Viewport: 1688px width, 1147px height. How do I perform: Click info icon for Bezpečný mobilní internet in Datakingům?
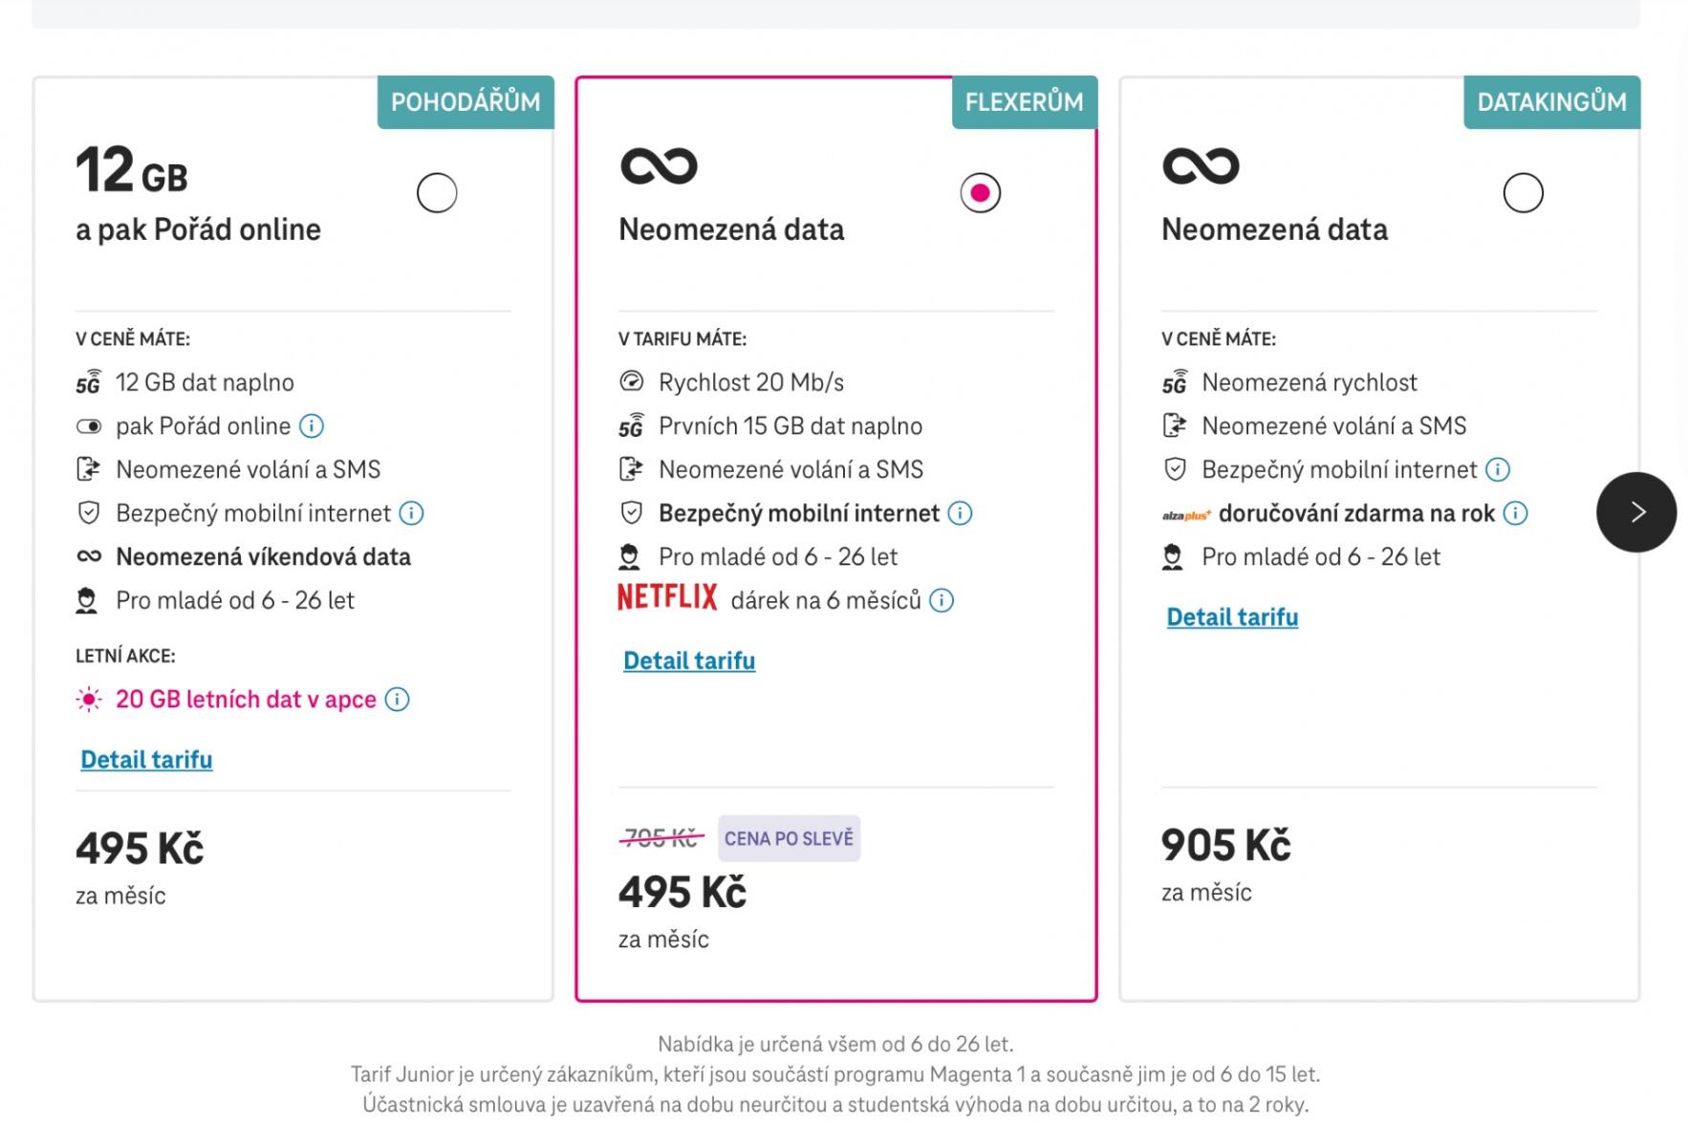[x=1498, y=469]
